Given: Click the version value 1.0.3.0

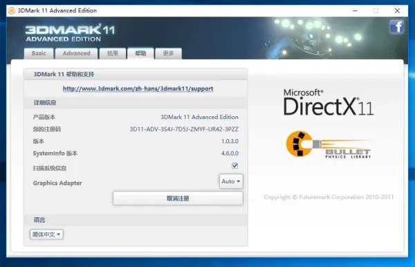Looking at the screenshot, I should pyautogui.click(x=230, y=141).
